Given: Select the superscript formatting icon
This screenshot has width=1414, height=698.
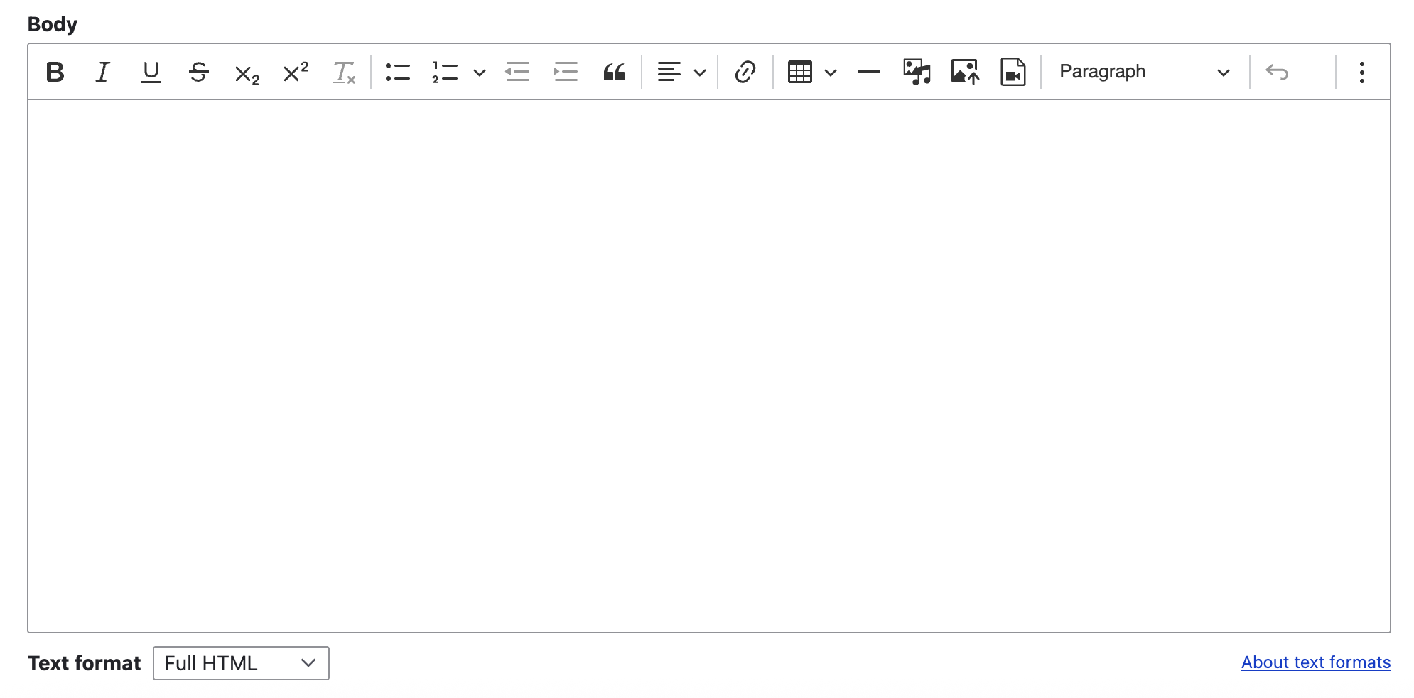Looking at the screenshot, I should 294,72.
